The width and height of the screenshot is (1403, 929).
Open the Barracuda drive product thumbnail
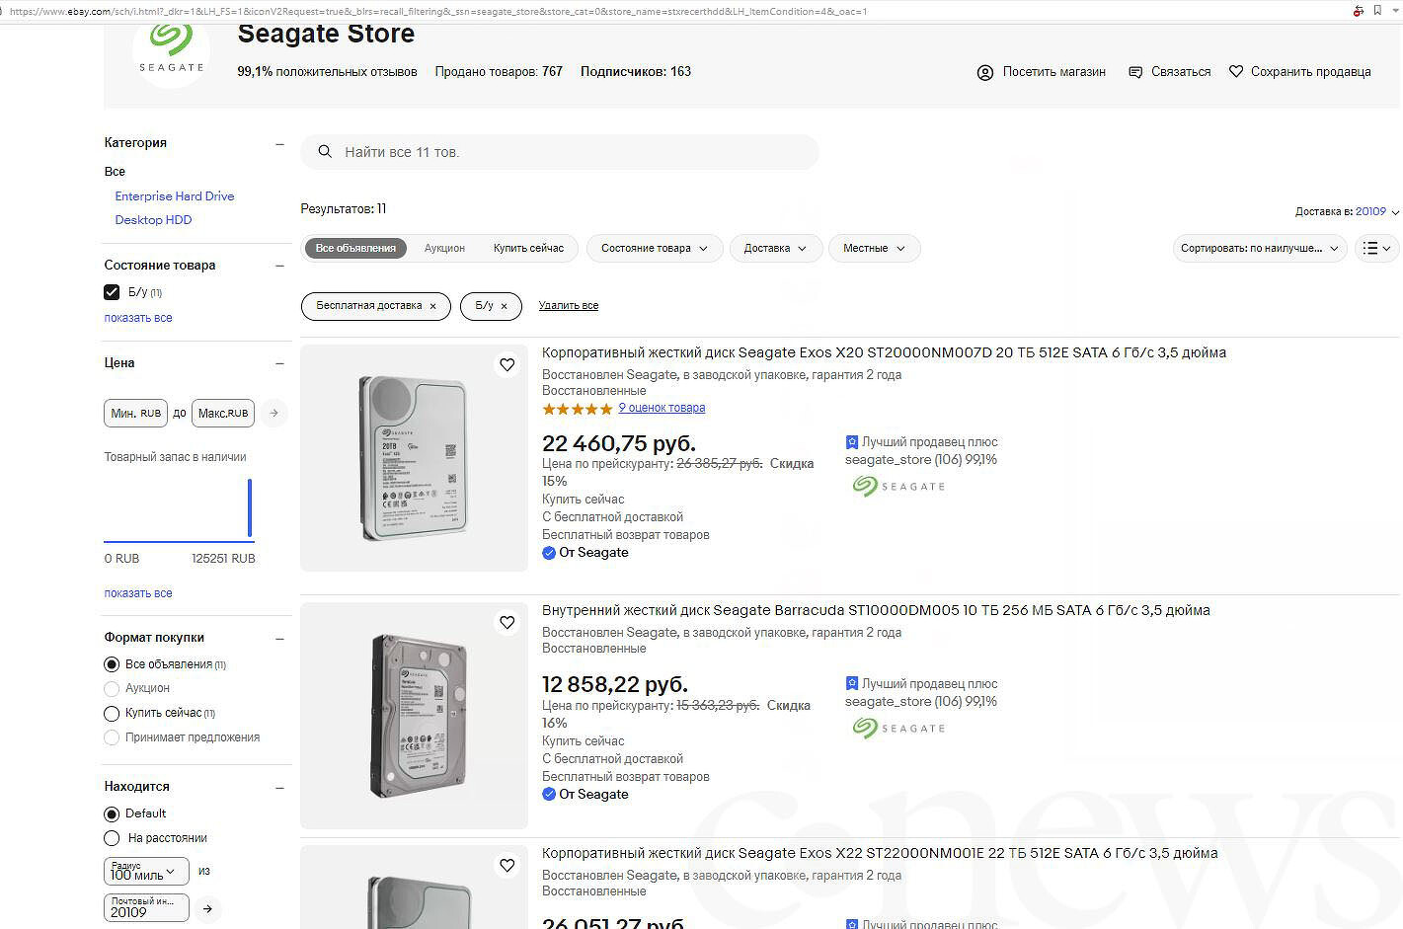pos(414,716)
